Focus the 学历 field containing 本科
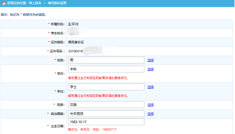The image size is (235, 134). (x=106, y=69)
